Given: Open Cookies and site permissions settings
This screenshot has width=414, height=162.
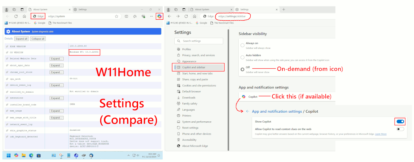Looking at the screenshot, I should pyautogui.click(x=197, y=86).
